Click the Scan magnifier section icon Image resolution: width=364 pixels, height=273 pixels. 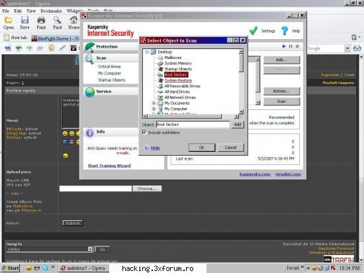[x=89, y=59]
